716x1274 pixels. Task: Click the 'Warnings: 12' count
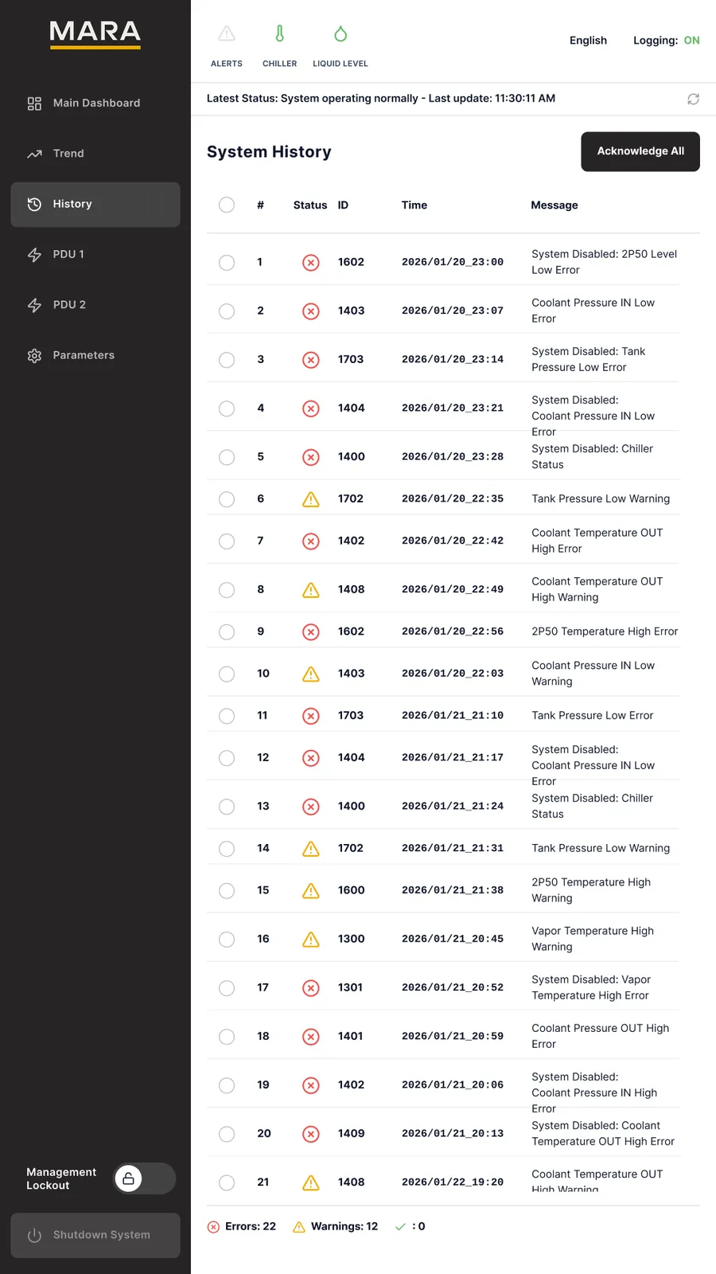[x=344, y=1227]
